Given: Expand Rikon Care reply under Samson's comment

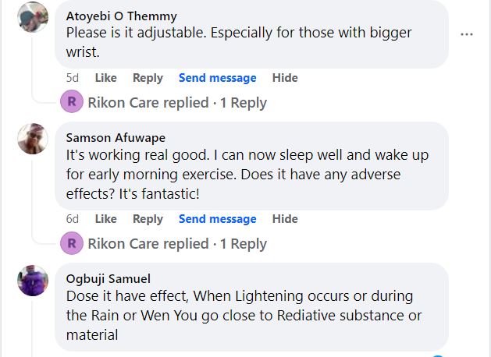Looking at the screenshot, I should coord(177,244).
